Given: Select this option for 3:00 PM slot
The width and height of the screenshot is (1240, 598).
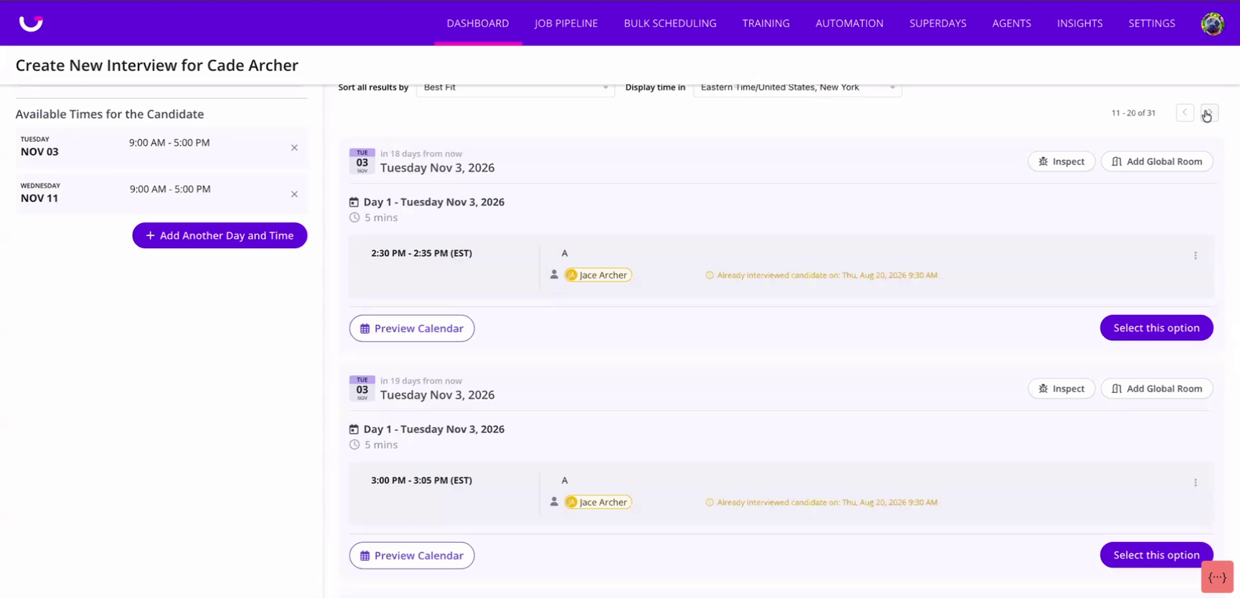Looking at the screenshot, I should click(x=1156, y=555).
